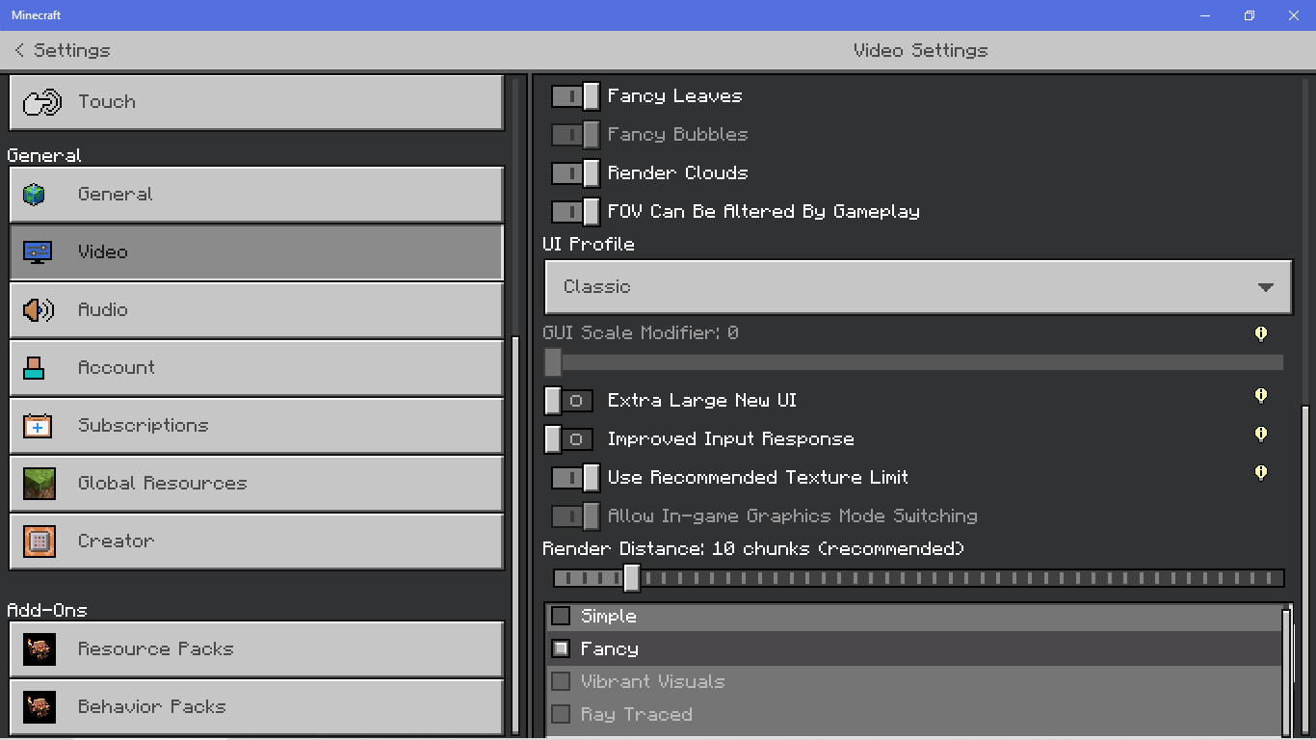The width and height of the screenshot is (1316, 740).
Task: Click the Subscriptions calendar icon
Action: (38, 426)
